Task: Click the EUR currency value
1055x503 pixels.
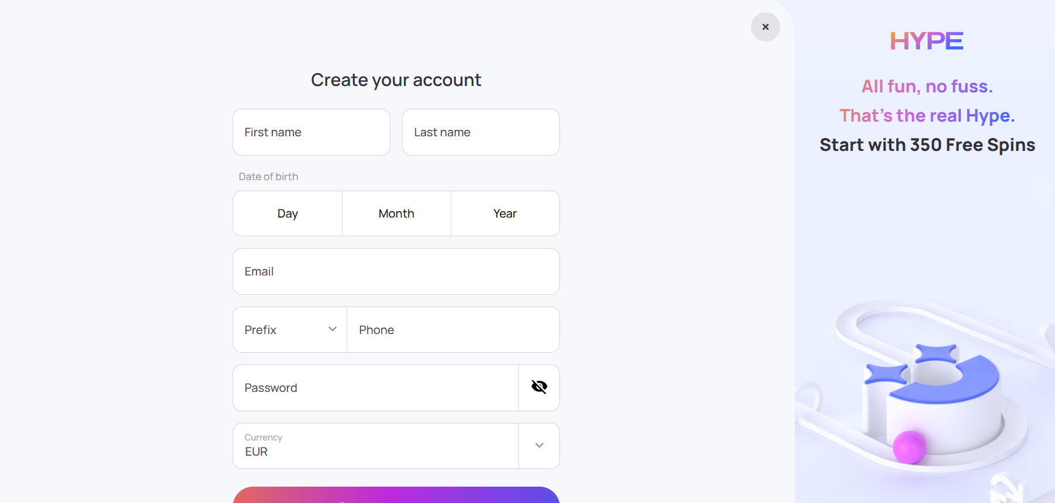Action: [x=256, y=452]
